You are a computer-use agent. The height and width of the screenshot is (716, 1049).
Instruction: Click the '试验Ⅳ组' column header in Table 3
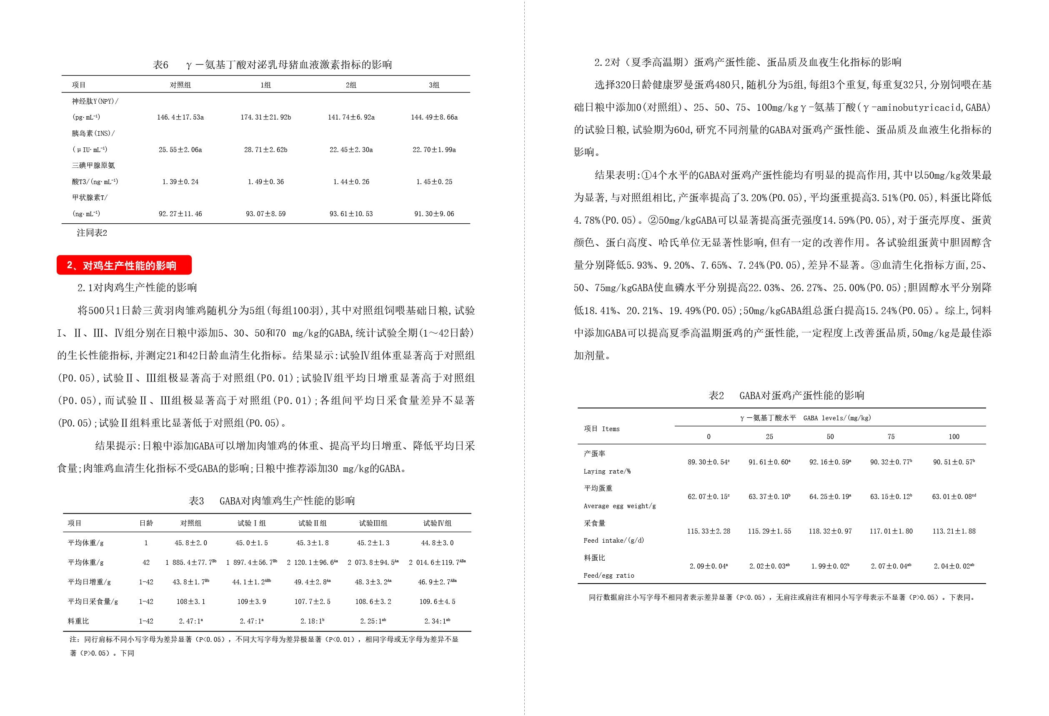click(437, 523)
